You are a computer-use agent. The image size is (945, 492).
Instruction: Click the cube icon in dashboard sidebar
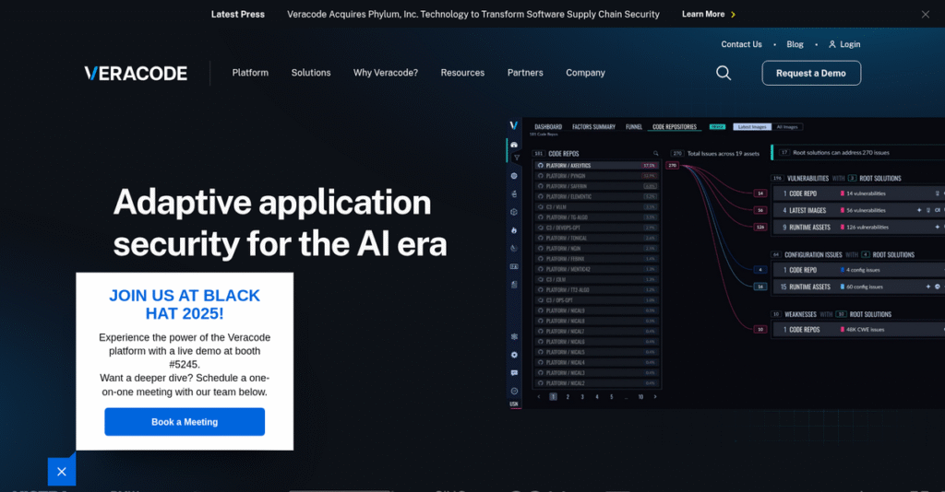pyautogui.click(x=514, y=212)
